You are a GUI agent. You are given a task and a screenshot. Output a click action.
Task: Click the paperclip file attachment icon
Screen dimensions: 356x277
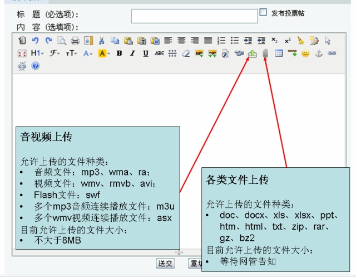(x=265, y=54)
